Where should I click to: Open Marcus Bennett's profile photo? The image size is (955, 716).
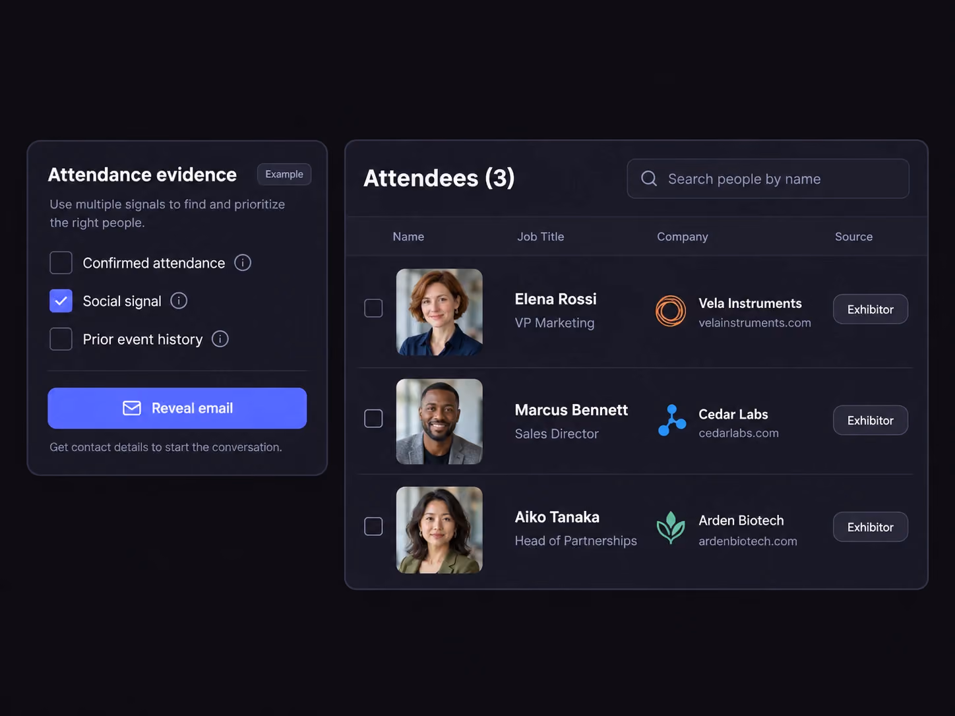tap(439, 421)
